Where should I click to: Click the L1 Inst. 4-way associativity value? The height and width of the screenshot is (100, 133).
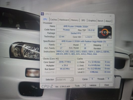click(x=107, y=65)
